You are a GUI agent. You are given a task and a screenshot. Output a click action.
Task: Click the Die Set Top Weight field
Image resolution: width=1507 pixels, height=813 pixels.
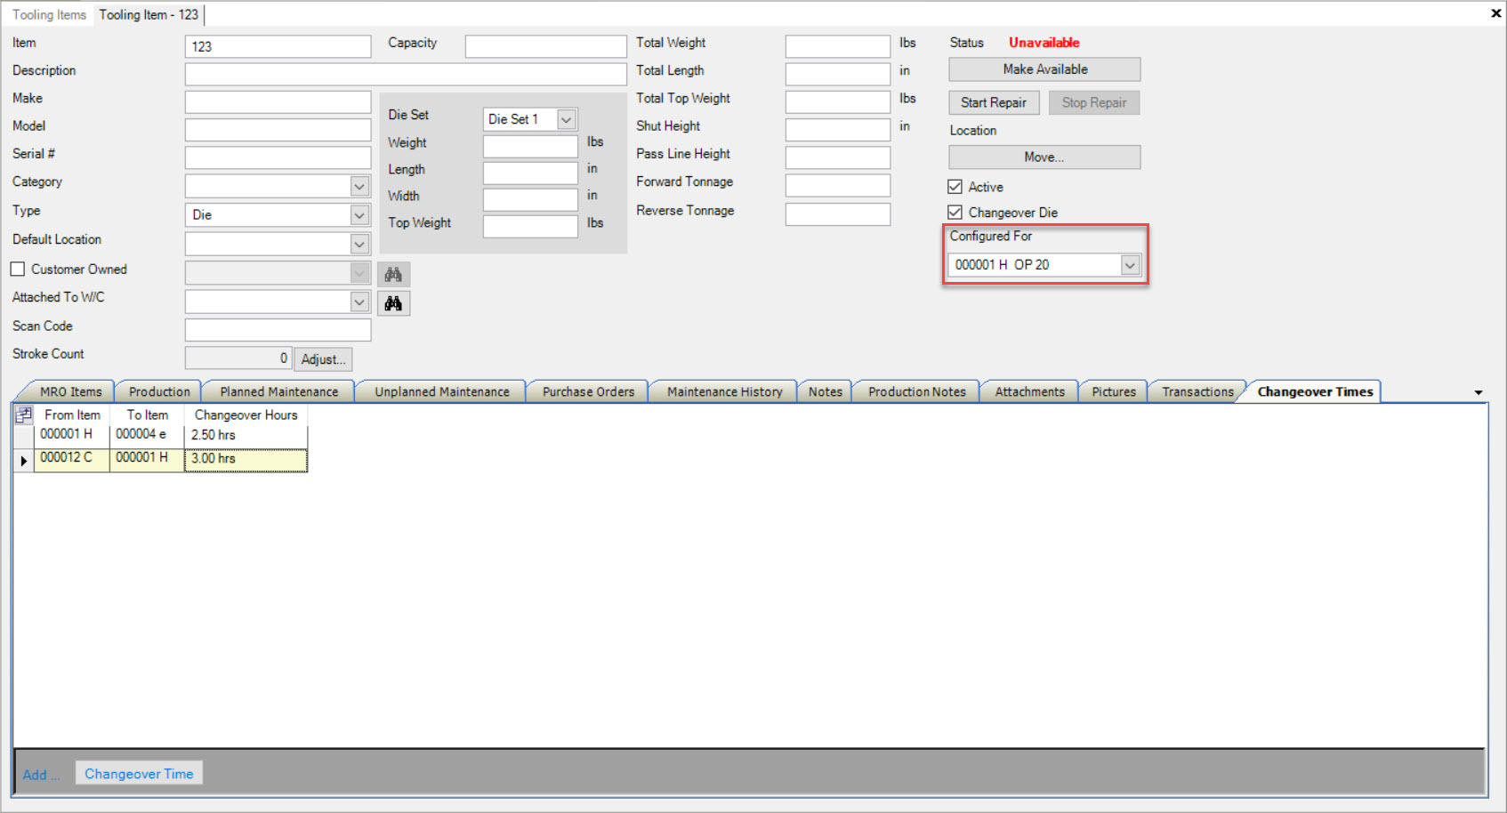pos(530,226)
